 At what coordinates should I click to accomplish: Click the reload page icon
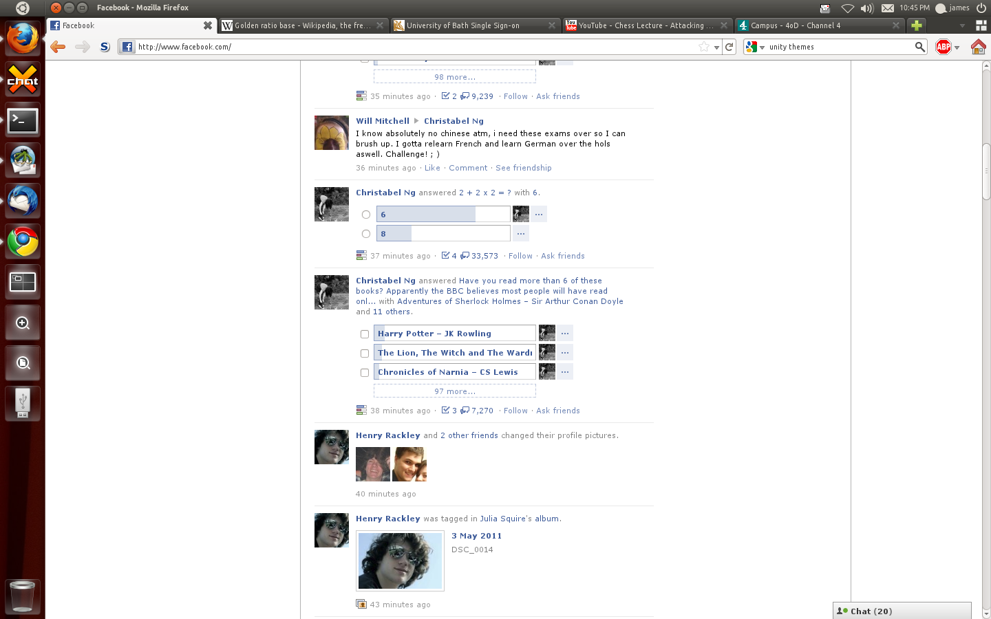point(729,47)
